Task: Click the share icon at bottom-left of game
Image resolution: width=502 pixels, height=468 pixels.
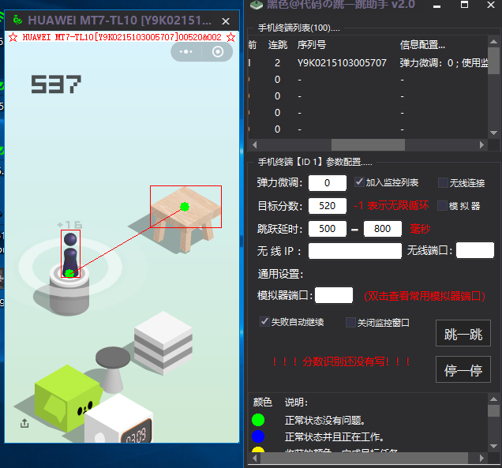Action: coord(24,423)
